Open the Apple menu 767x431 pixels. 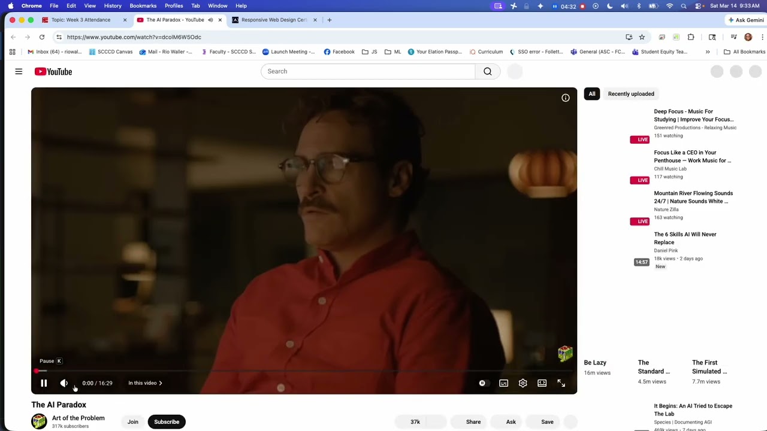pos(11,6)
